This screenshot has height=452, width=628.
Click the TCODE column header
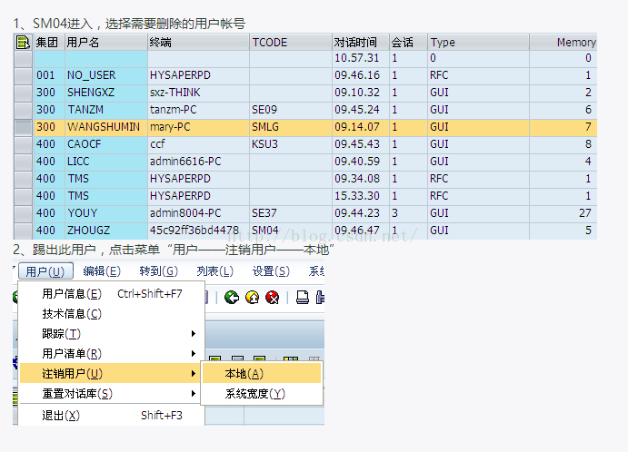(x=290, y=42)
